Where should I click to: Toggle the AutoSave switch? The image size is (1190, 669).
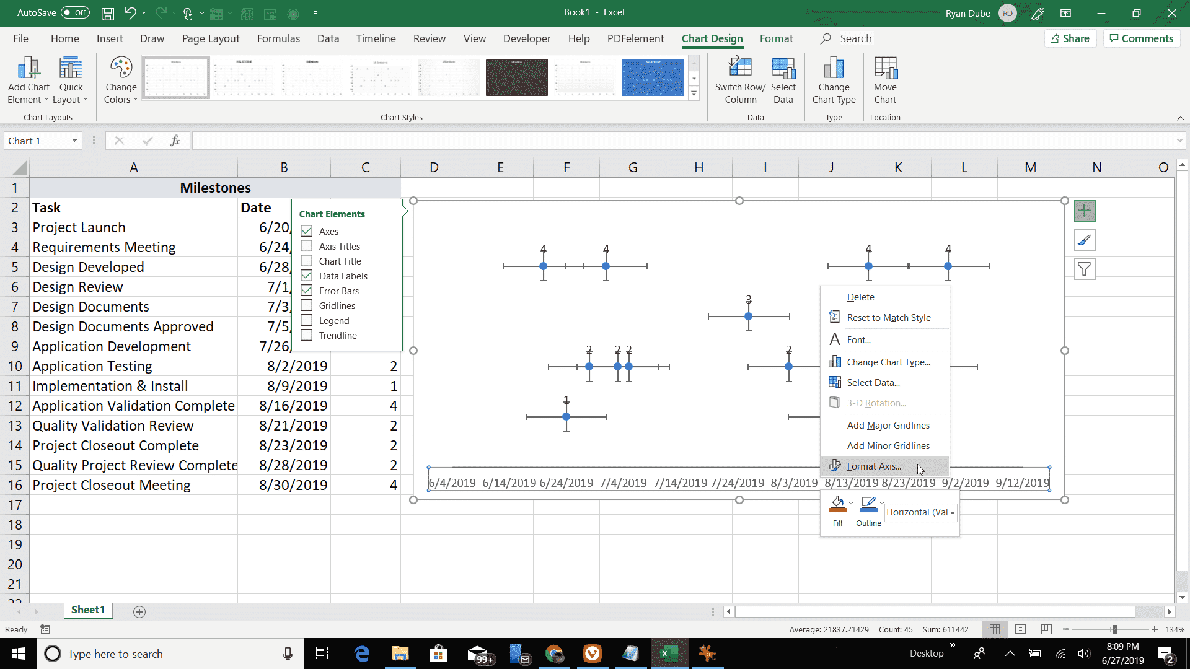click(75, 12)
